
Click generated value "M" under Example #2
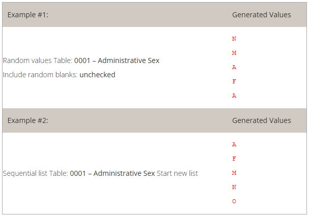coord(234,173)
